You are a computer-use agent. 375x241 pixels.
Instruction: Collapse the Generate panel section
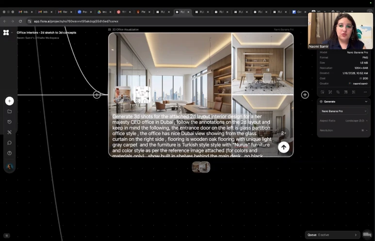coord(366,102)
